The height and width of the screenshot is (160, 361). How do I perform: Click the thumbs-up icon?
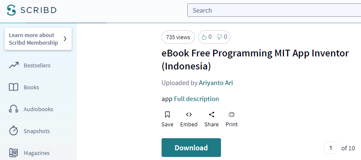[x=204, y=37]
